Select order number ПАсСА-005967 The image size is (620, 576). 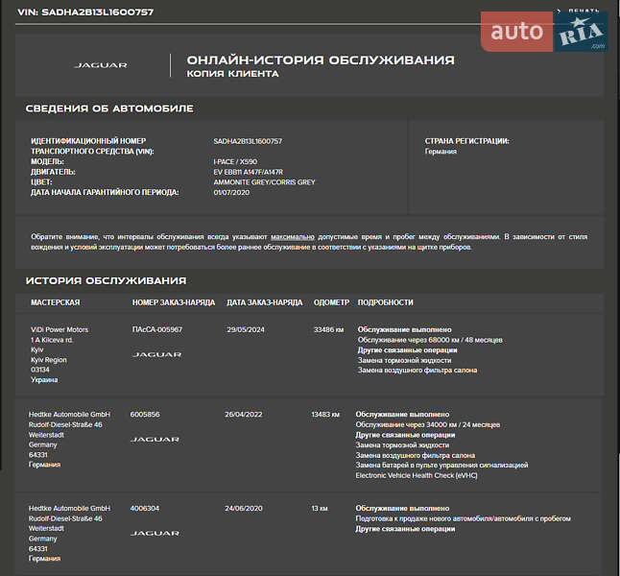pyautogui.click(x=156, y=329)
